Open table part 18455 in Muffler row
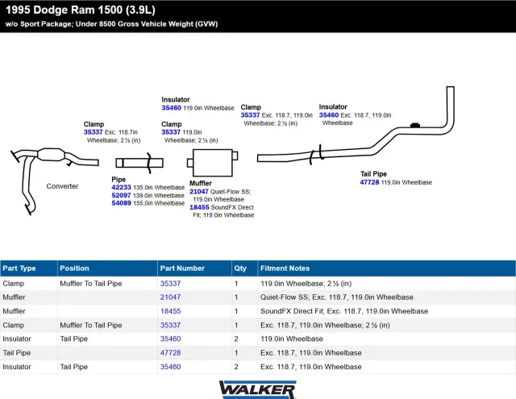Screen dimensions: 516x399 click(170, 311)
